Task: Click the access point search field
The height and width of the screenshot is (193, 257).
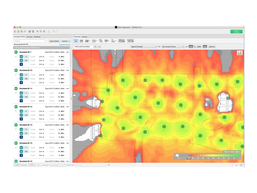Action: [29, 41]
